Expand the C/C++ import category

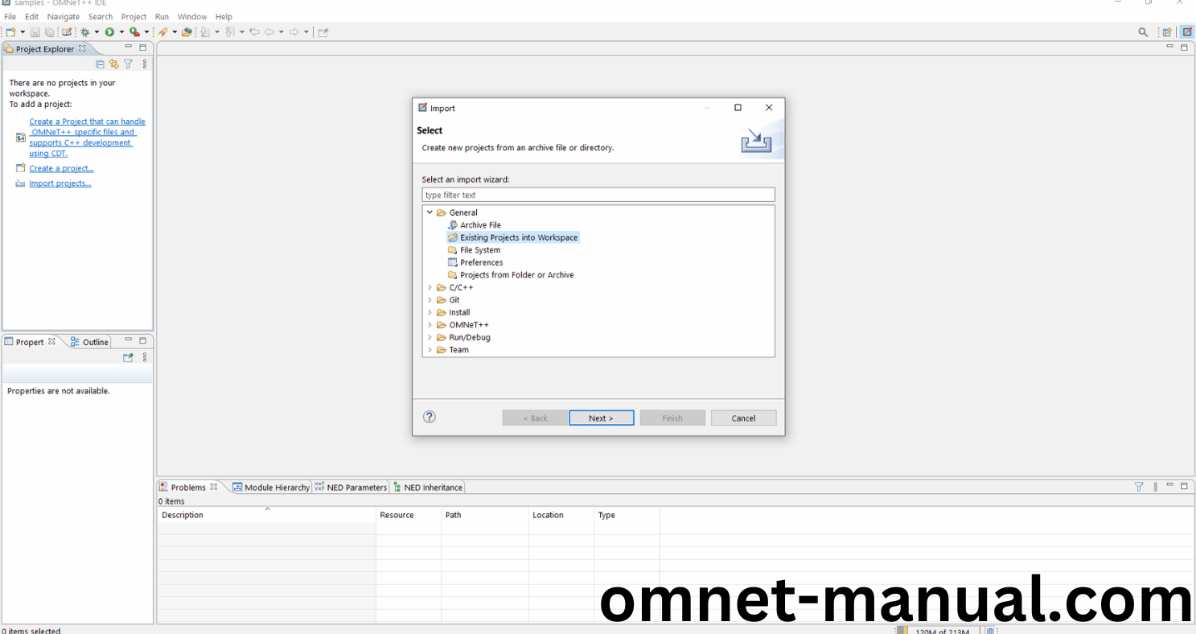tap(430, 287)
